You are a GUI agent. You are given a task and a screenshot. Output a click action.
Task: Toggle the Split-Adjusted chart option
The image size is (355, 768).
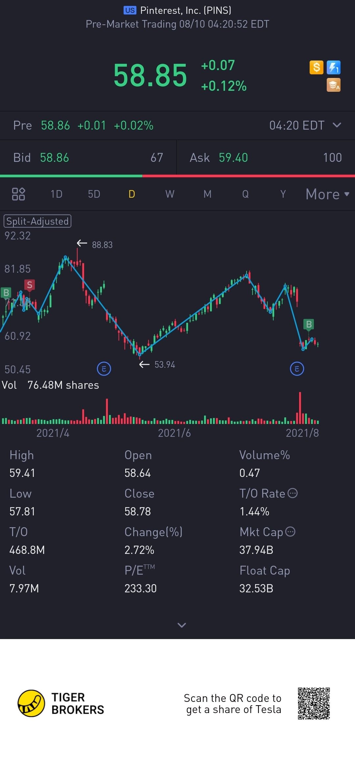[x=37, y=221]
